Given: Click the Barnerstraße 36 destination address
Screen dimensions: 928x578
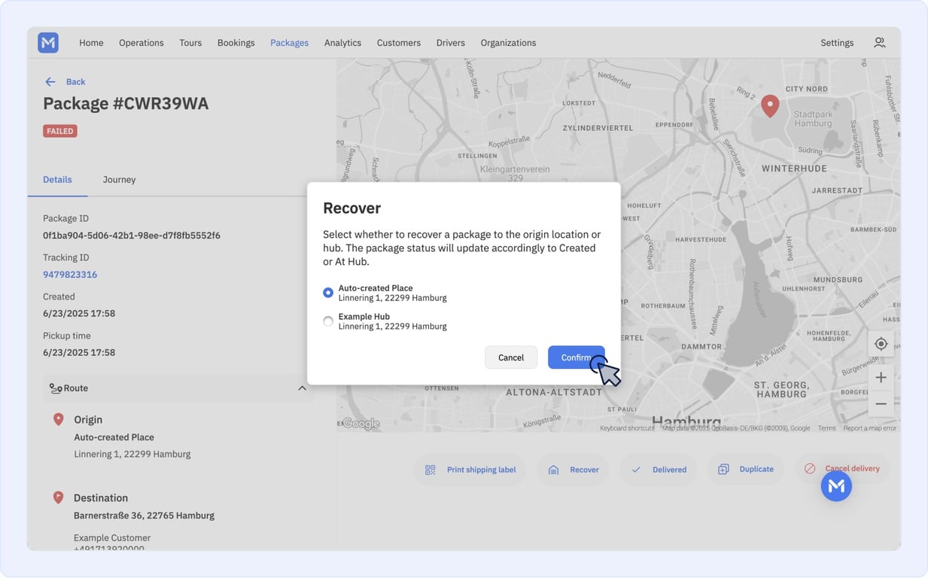Looking at the screenshot, I should coord(144,516).
